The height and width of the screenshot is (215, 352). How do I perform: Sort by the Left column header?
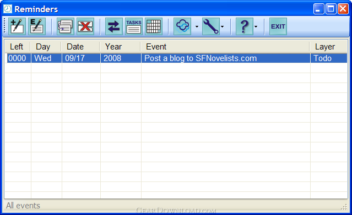point(18,47)
